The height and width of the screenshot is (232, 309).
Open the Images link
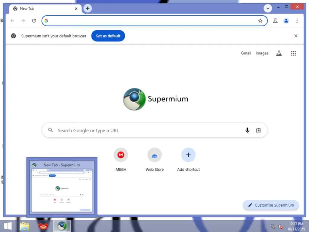click(262, 53)
